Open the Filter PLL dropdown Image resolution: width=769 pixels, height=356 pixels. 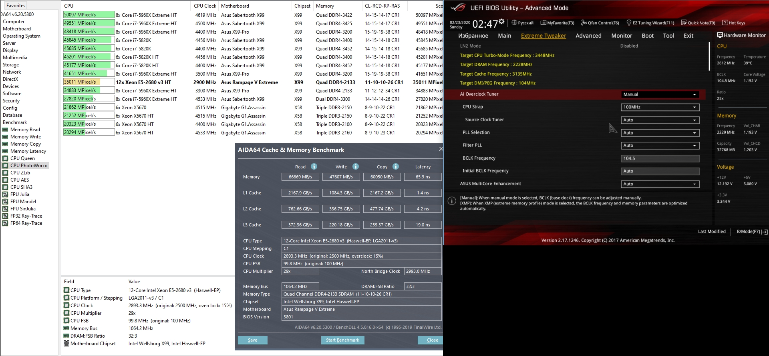(660, 146)
